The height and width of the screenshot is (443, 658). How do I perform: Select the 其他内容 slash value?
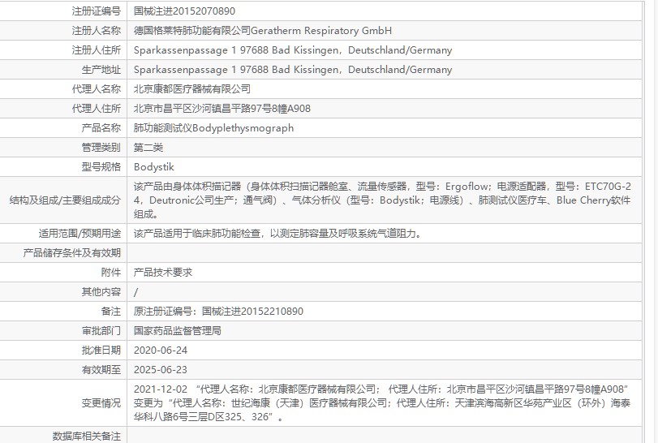[135, 292]
